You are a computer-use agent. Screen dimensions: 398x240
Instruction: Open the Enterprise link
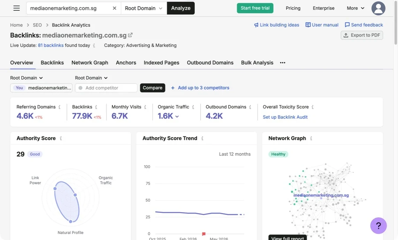pos(323,8)
